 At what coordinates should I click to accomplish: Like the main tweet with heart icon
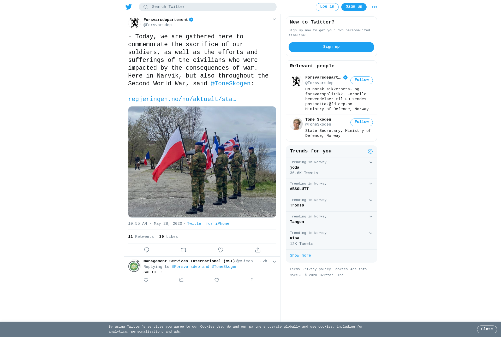pos(221,250)
